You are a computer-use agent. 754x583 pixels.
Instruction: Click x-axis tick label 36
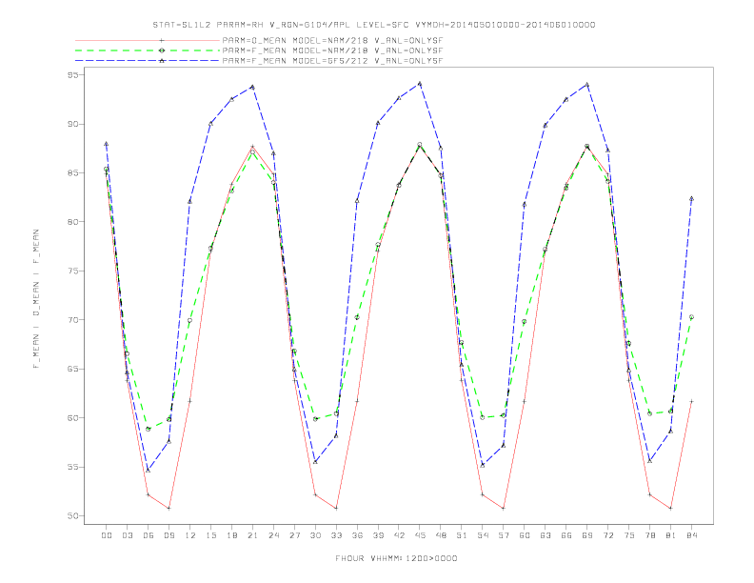coord(357,535)
